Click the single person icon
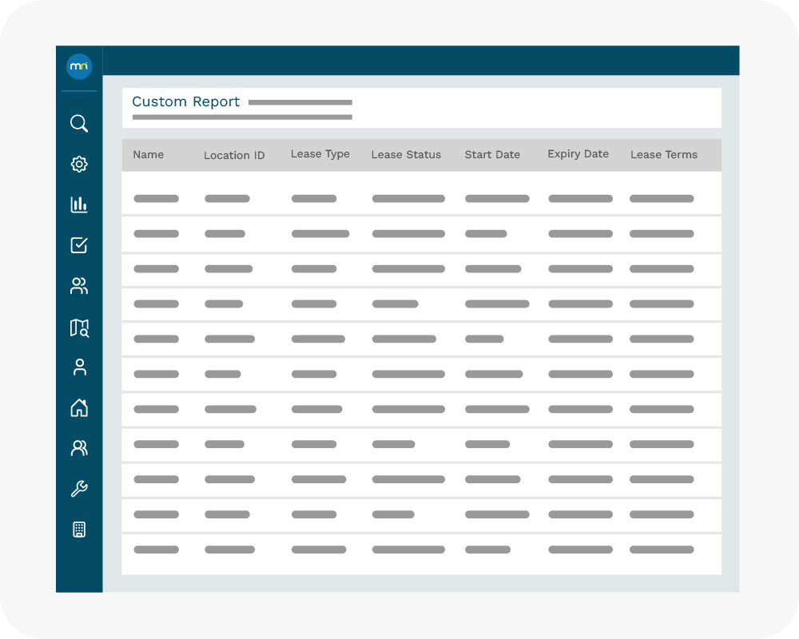 [79, 367]
